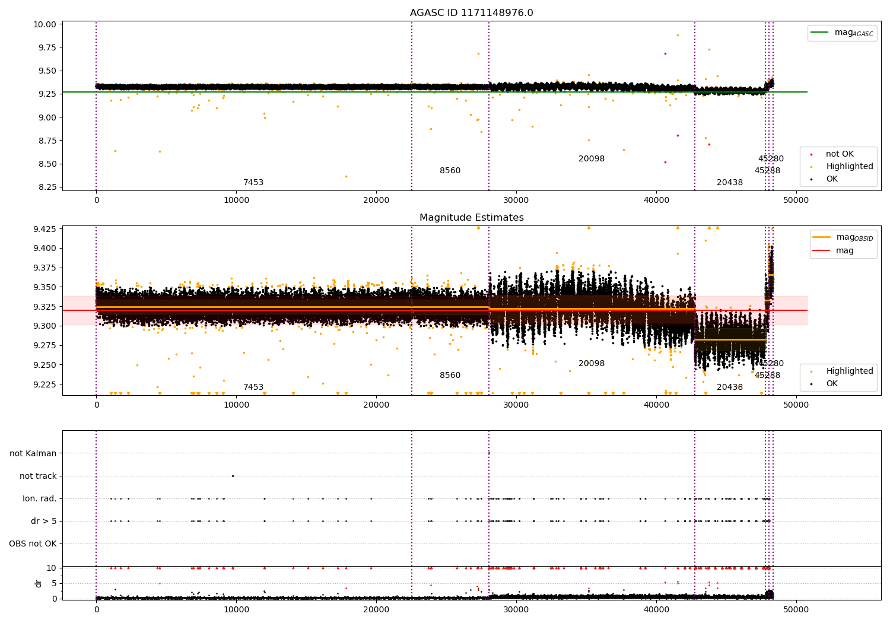Click the 'dr > 5' axis label

(x=44, y=521)
